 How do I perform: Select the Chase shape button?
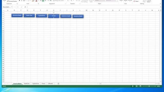[x=54, y=16]
